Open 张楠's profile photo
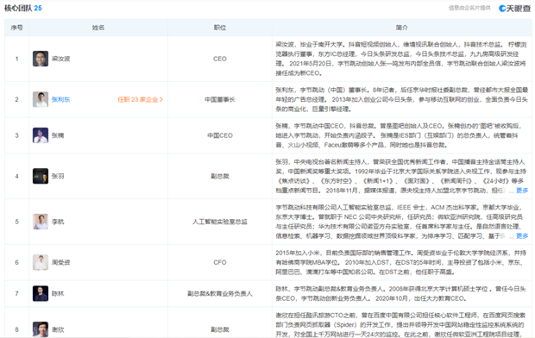 41,135
